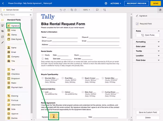
Task: Open the ACTIONS menu
Action: (116, 4)
